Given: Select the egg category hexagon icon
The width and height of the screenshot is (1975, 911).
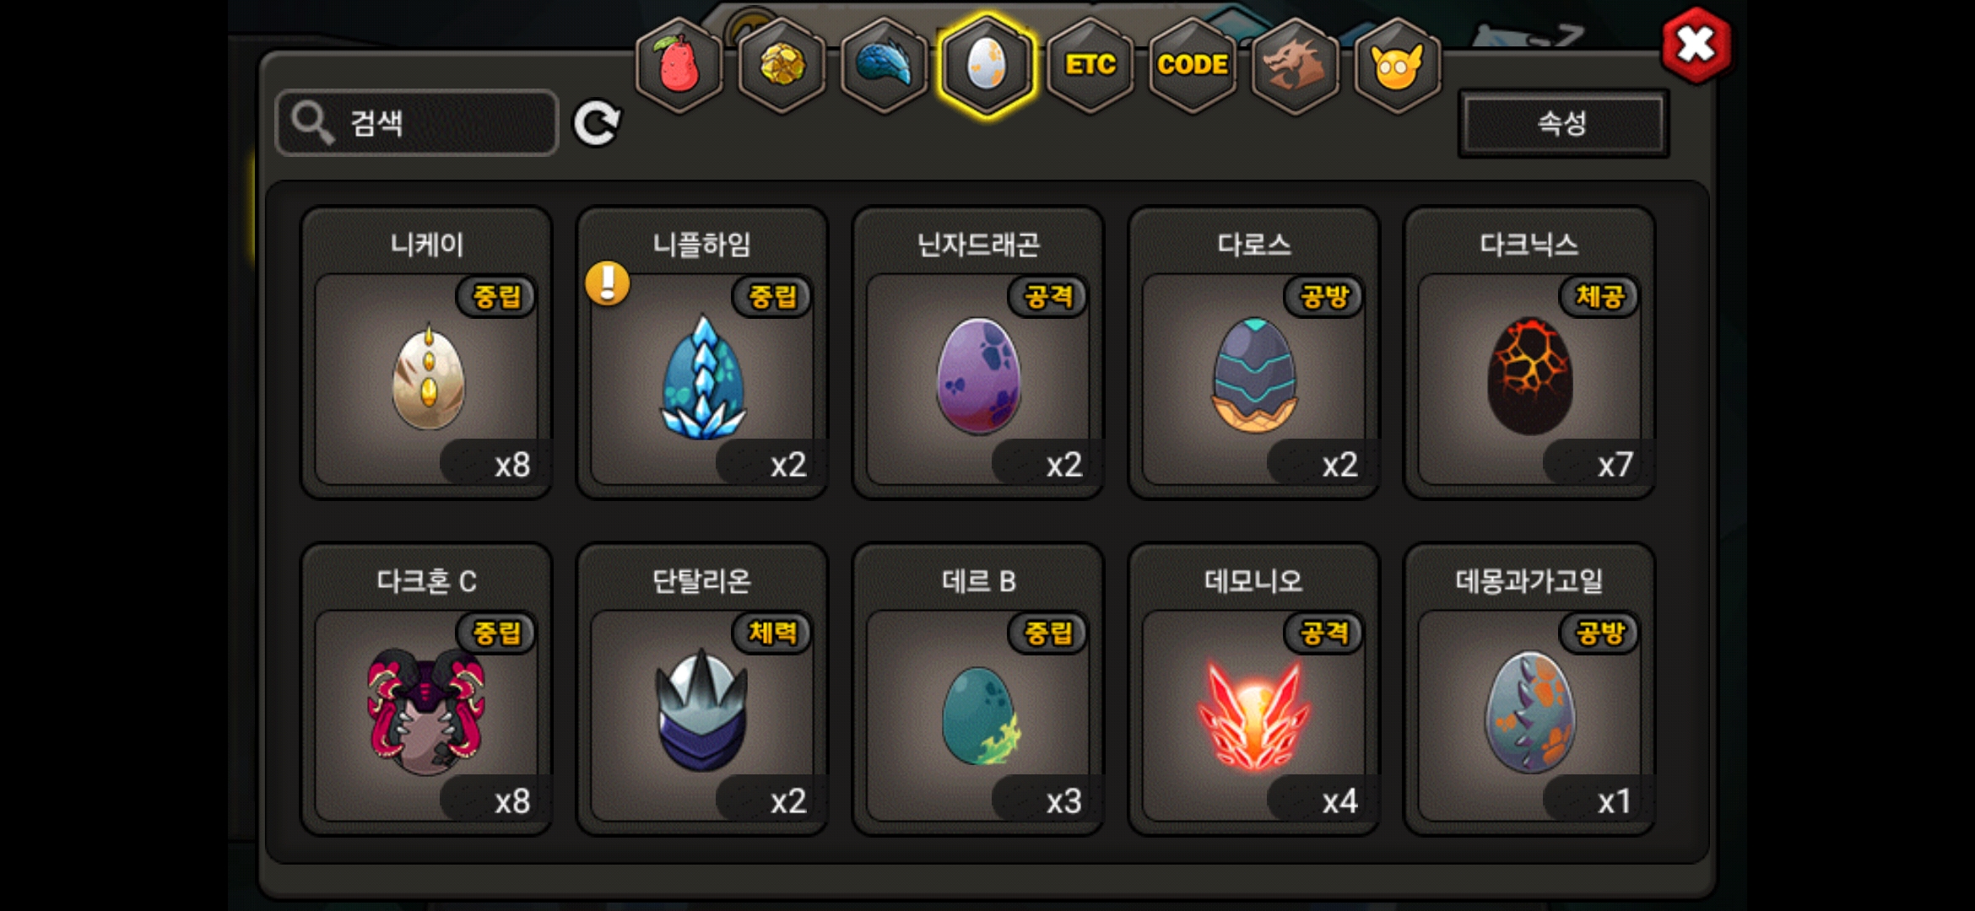Looking at the screenshot, I should point(987,65).
